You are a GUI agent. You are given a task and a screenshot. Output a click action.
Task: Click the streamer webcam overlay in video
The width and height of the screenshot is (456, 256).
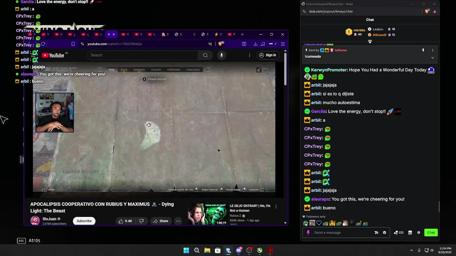point(55,113)
